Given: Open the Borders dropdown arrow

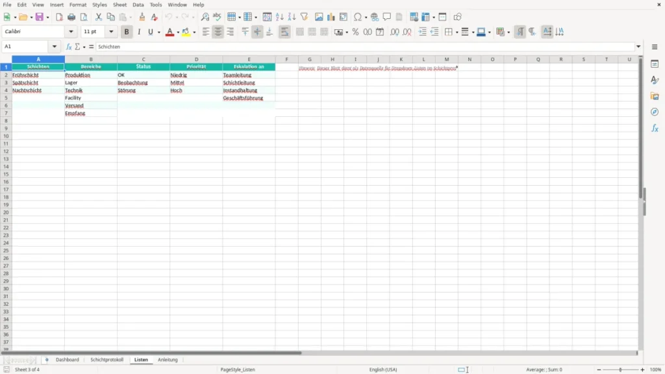Looking at the screenshot, I should [x=457, y=32].
